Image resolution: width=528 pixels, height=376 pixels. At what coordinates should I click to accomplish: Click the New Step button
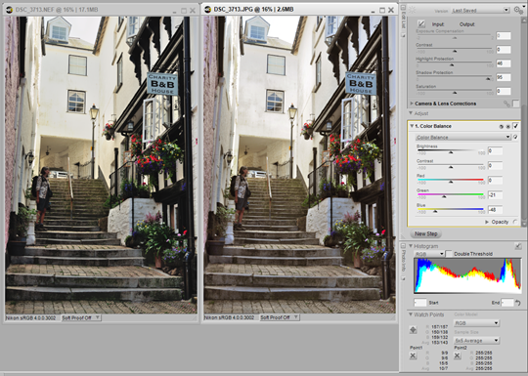(426, 233)
